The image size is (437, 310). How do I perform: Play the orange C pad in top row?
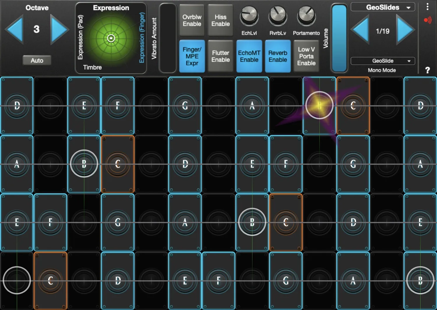pyautogui.click(x=353, y=105)
